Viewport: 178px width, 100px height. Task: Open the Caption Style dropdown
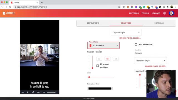(x=126, y=32)
